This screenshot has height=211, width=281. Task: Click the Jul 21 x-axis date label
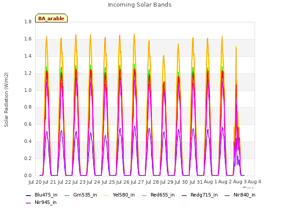pyautogui.click(x=50, y=182)
